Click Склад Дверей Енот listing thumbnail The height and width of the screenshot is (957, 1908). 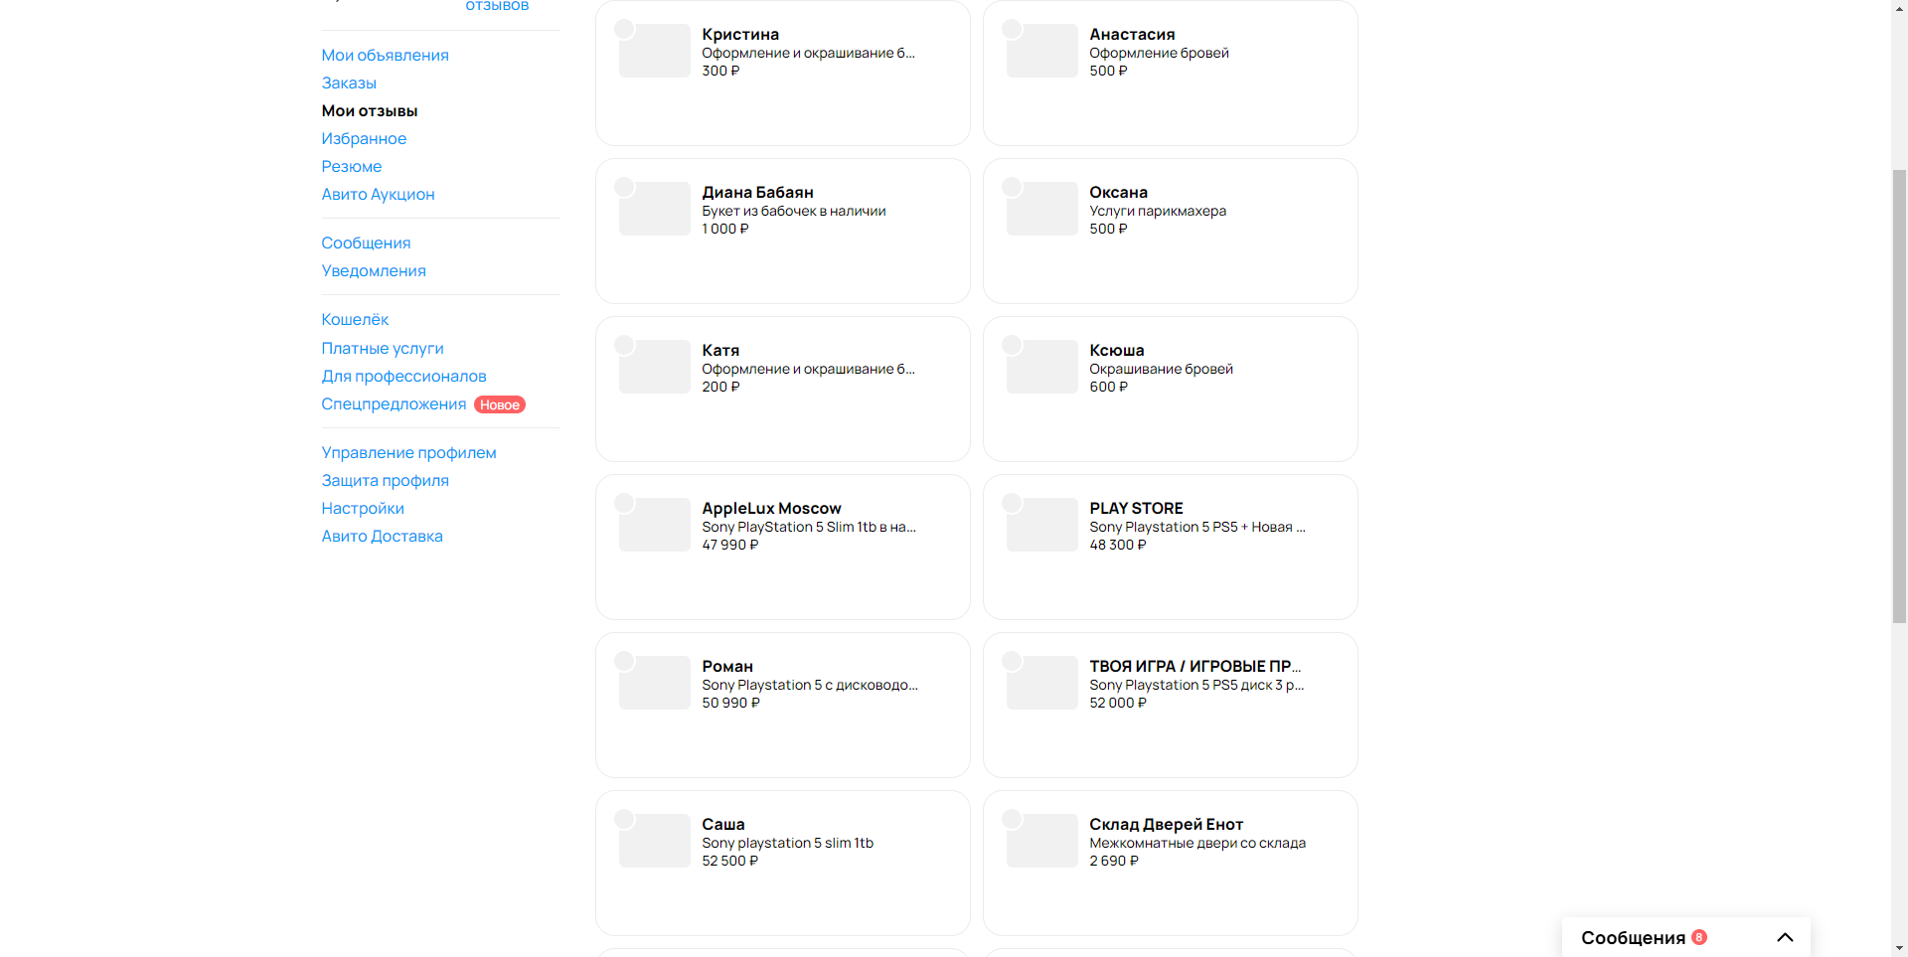pyautogui.click(x=1041, y=841)
